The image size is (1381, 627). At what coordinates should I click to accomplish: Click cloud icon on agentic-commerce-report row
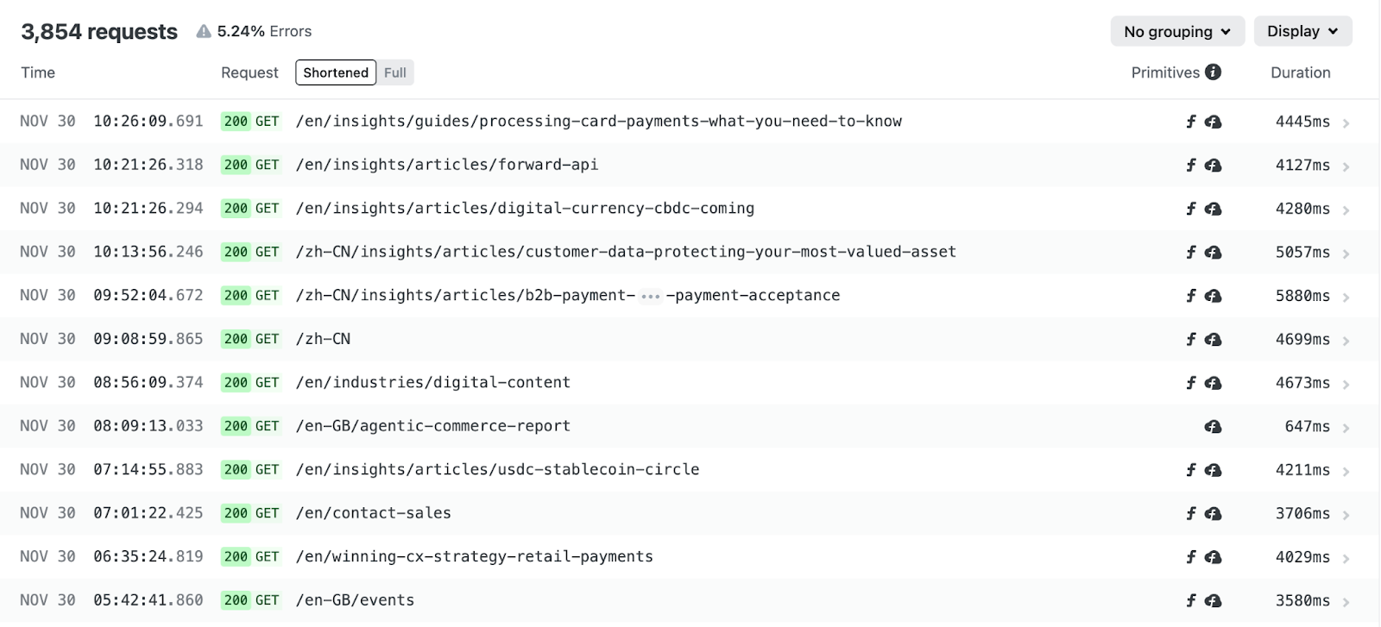pyautogui.click(x=1213, y=427)
